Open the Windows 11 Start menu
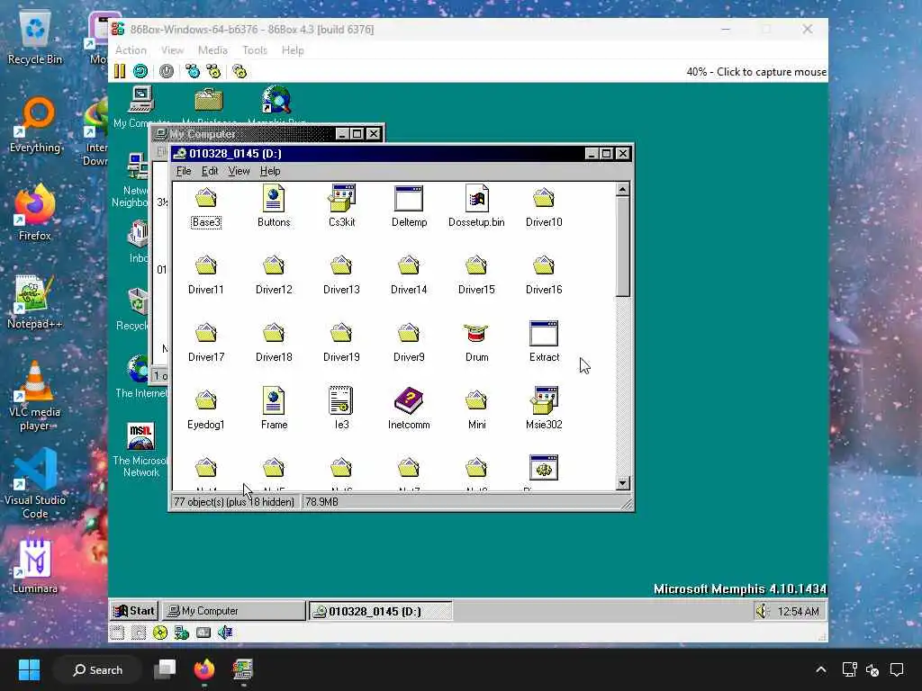 click(x=29, y=669)
